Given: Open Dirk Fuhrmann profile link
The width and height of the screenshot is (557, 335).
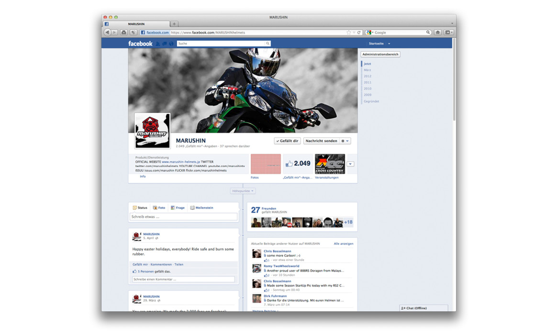Looking at the screenshot, I should [x=275, y=296].
